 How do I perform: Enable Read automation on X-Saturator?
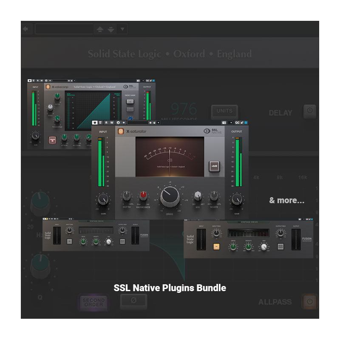tap(105, 123)
